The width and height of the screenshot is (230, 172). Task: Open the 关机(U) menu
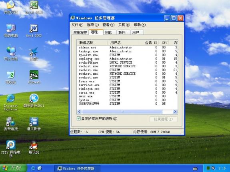tap(124, 25)
